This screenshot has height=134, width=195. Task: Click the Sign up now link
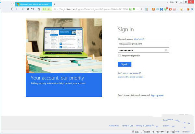point(157,95)
